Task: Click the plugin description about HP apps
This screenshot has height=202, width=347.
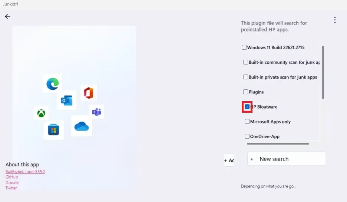Action: 274,26
